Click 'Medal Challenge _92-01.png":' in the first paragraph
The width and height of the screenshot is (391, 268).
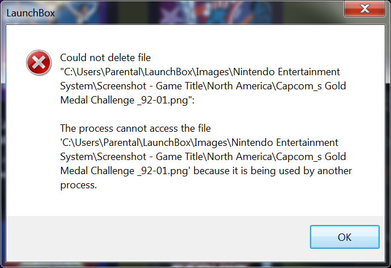127,100
